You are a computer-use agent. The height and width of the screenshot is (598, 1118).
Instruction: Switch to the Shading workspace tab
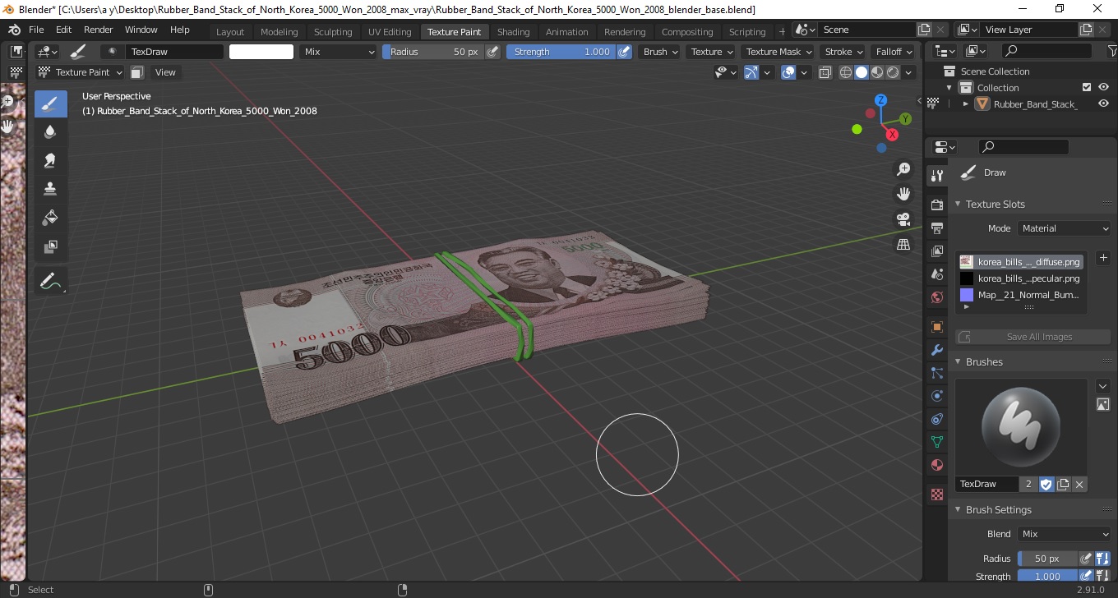(x=514, y=32)
